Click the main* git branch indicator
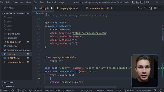This screenshot has height=92, width=164. [x=4, y=90]
